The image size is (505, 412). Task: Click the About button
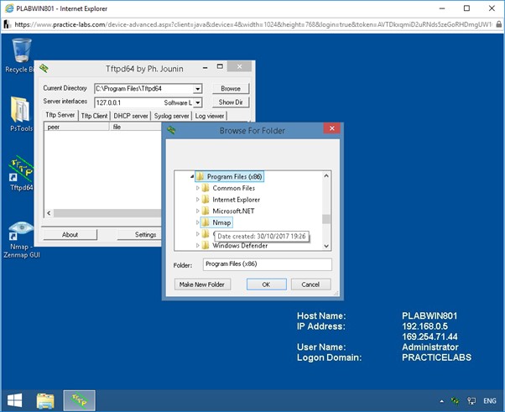(x=70, y=234)
